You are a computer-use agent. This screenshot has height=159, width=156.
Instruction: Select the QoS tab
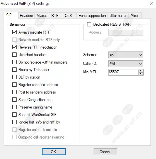tap(68, 16)
